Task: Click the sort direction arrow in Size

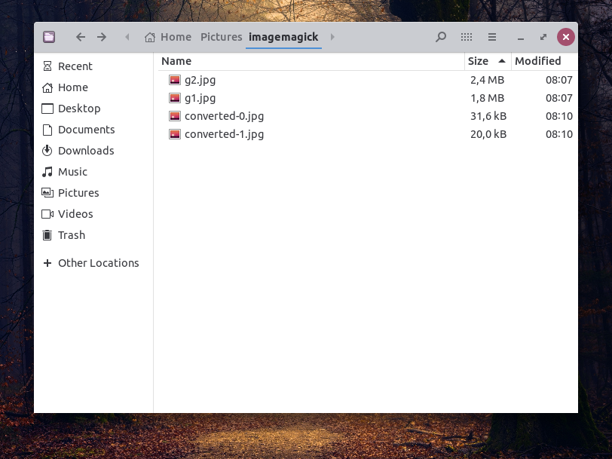Action: pyautogui.click(x=502, y=61)
